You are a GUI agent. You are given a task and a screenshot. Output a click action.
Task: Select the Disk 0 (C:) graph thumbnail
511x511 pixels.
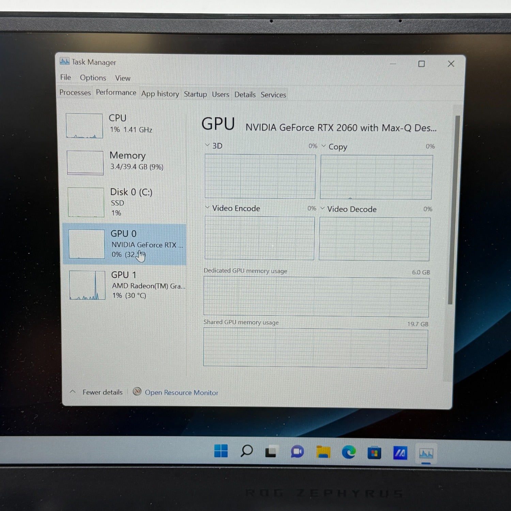pyautogui.click(x=86, y=203)
